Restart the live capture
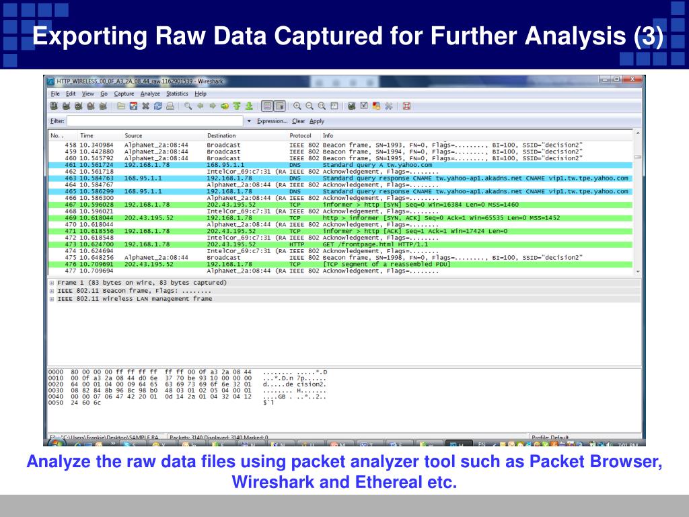Image resolution: width=689 pixels, height=517 pixels. coord(103,106)
